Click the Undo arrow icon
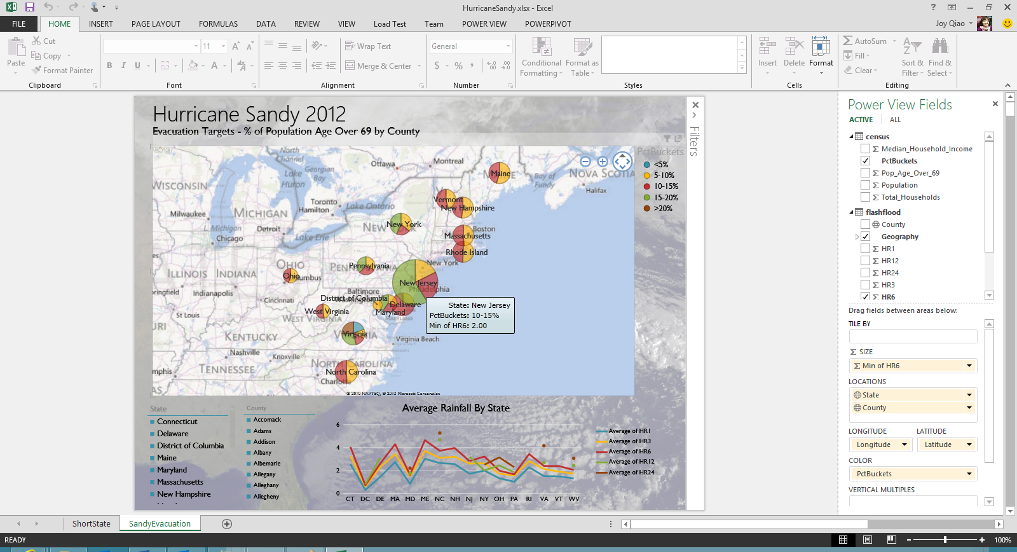This screenshot has width=1017, height=552. (48, 7)
